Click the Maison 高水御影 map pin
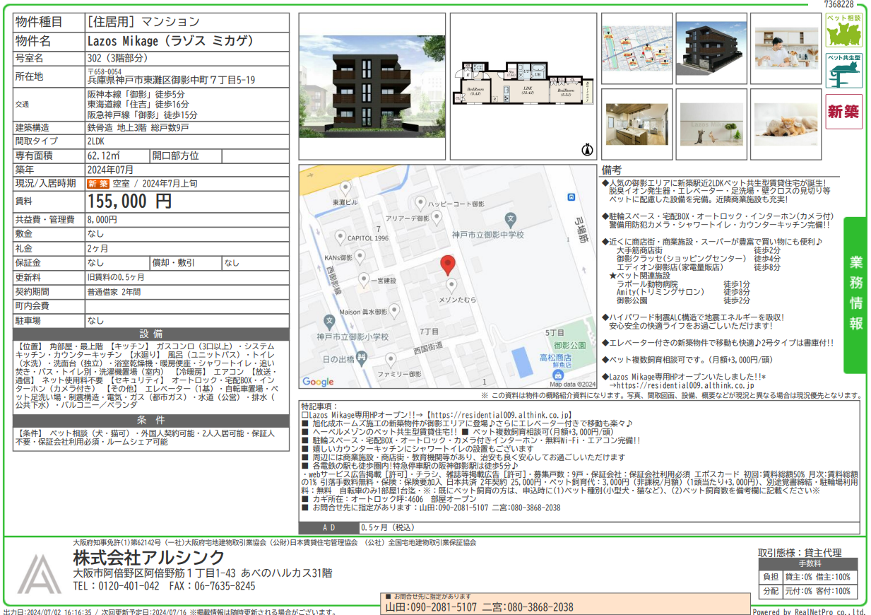 tap(395, 310)
